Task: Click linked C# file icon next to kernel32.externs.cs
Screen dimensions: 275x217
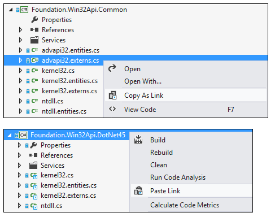Action: [34, 196]
